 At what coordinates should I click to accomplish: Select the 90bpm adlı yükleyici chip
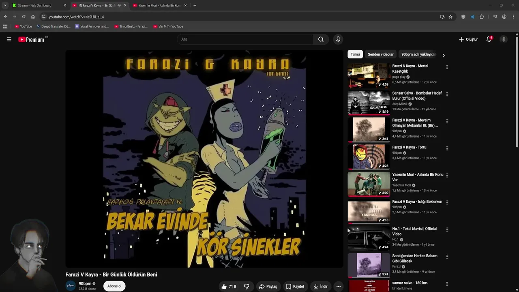pos(418,54)
